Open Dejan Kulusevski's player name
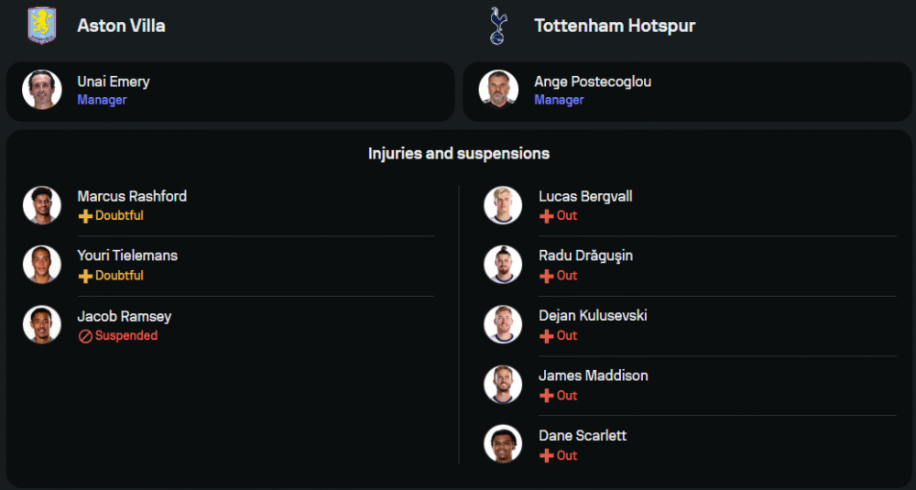Viewport: 916px width, 490px height. click(593, 316)
